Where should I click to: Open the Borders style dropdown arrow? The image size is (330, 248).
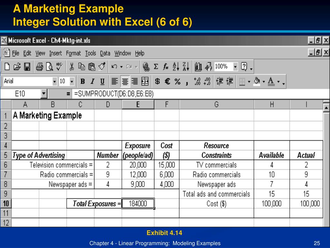pos(249,82)
